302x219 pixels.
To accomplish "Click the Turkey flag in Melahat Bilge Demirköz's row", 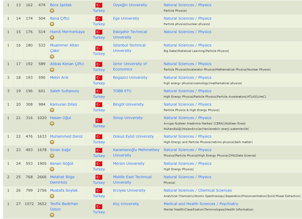I will coord(99,177).
